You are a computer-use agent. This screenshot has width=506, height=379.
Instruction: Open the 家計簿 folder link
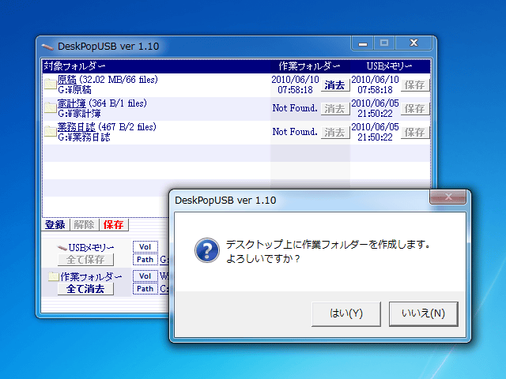(72, 103)
